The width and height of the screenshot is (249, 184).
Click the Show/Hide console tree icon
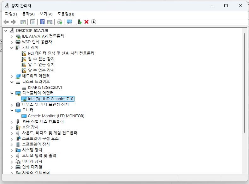click(x=23, y=22)
